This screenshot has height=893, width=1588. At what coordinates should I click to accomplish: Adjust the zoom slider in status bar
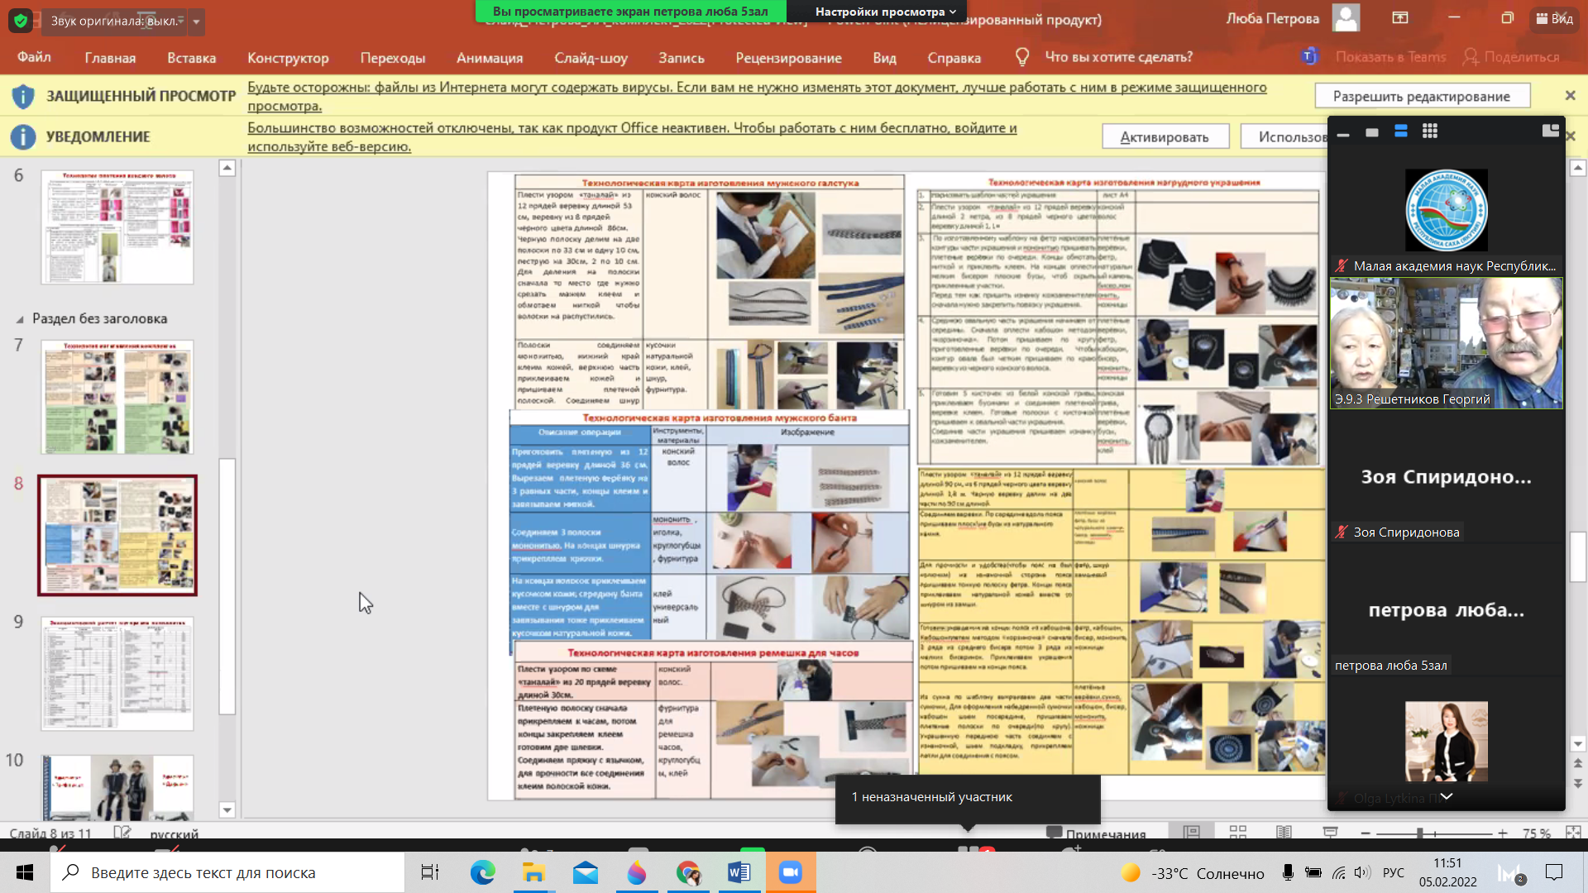coord(1419,833)
